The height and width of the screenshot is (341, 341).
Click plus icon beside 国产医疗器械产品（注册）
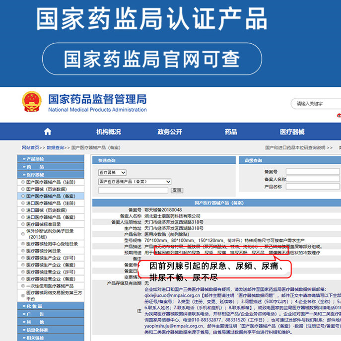click(23, 182)
